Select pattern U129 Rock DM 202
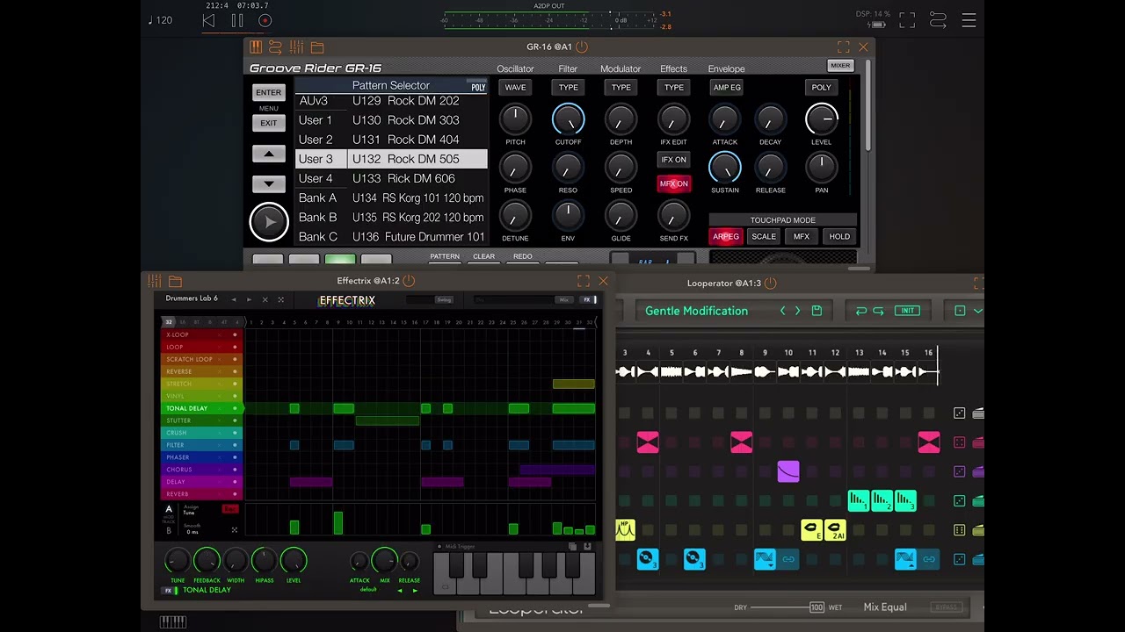This screenshot has width=1125, height=632. (x=417, y=101)
